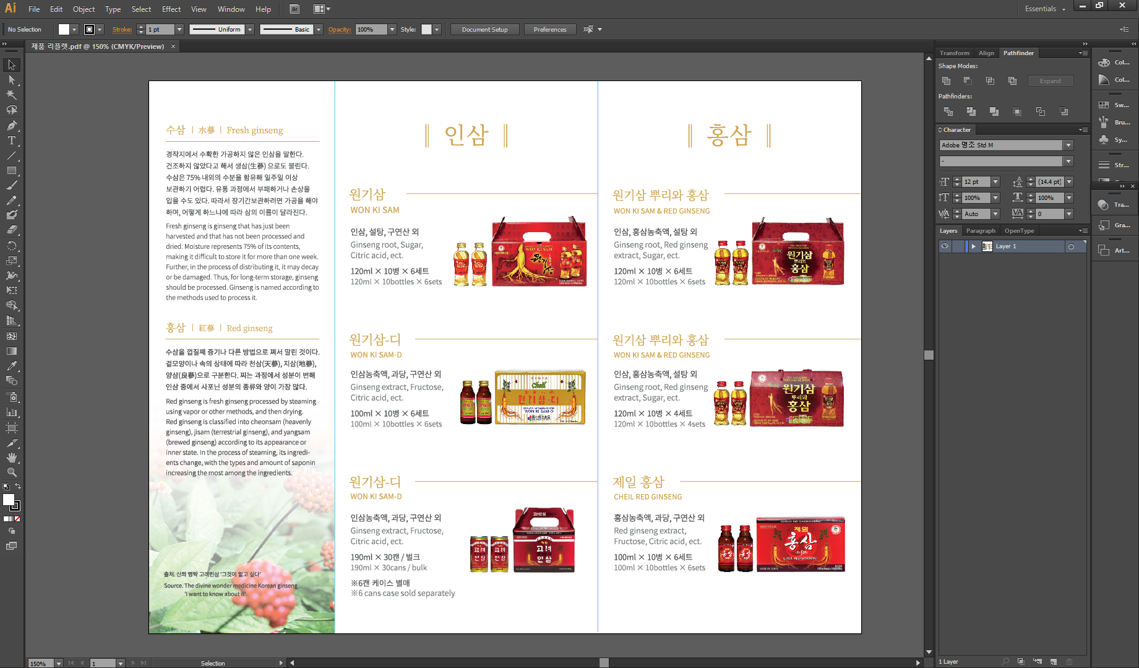Select the Artboard tool
1139x668 pixels.
[x=12, y=428]
